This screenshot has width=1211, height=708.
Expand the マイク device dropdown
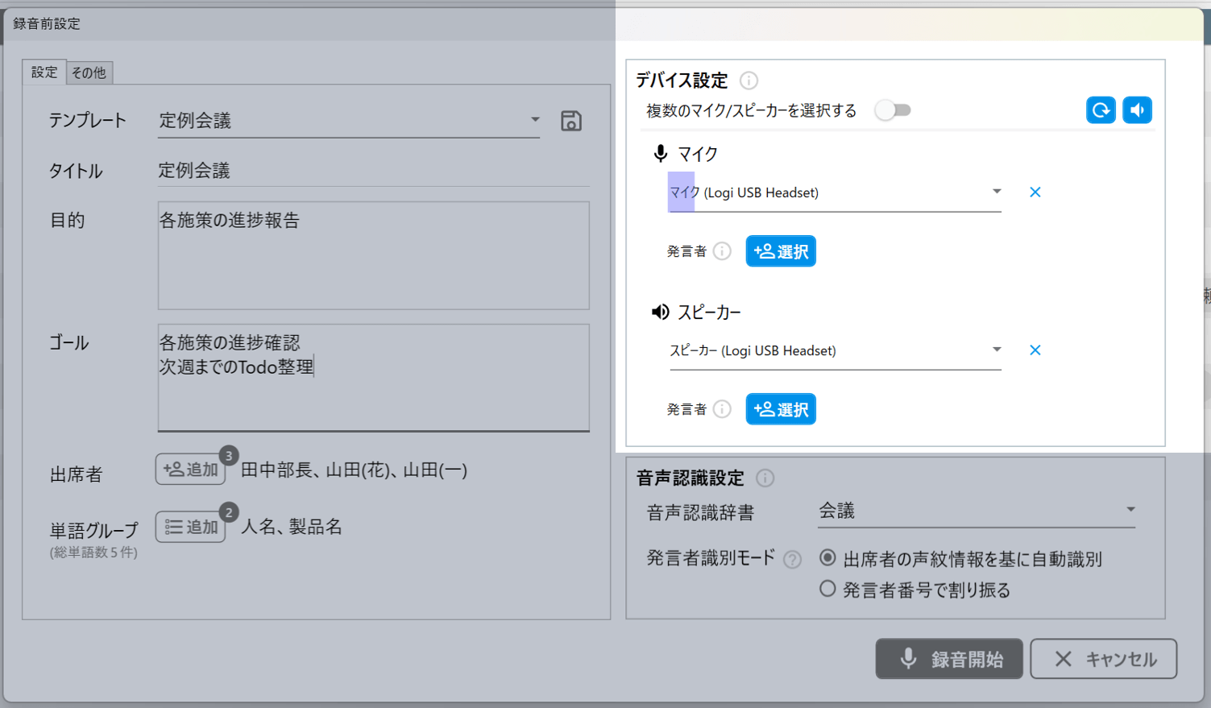click(996, 193)
